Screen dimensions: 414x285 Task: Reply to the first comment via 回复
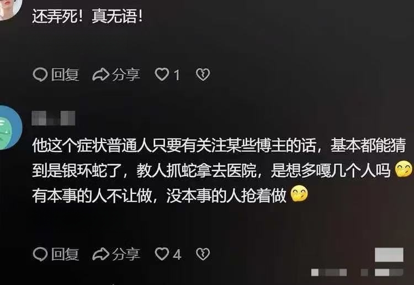(x=65, y=75)
